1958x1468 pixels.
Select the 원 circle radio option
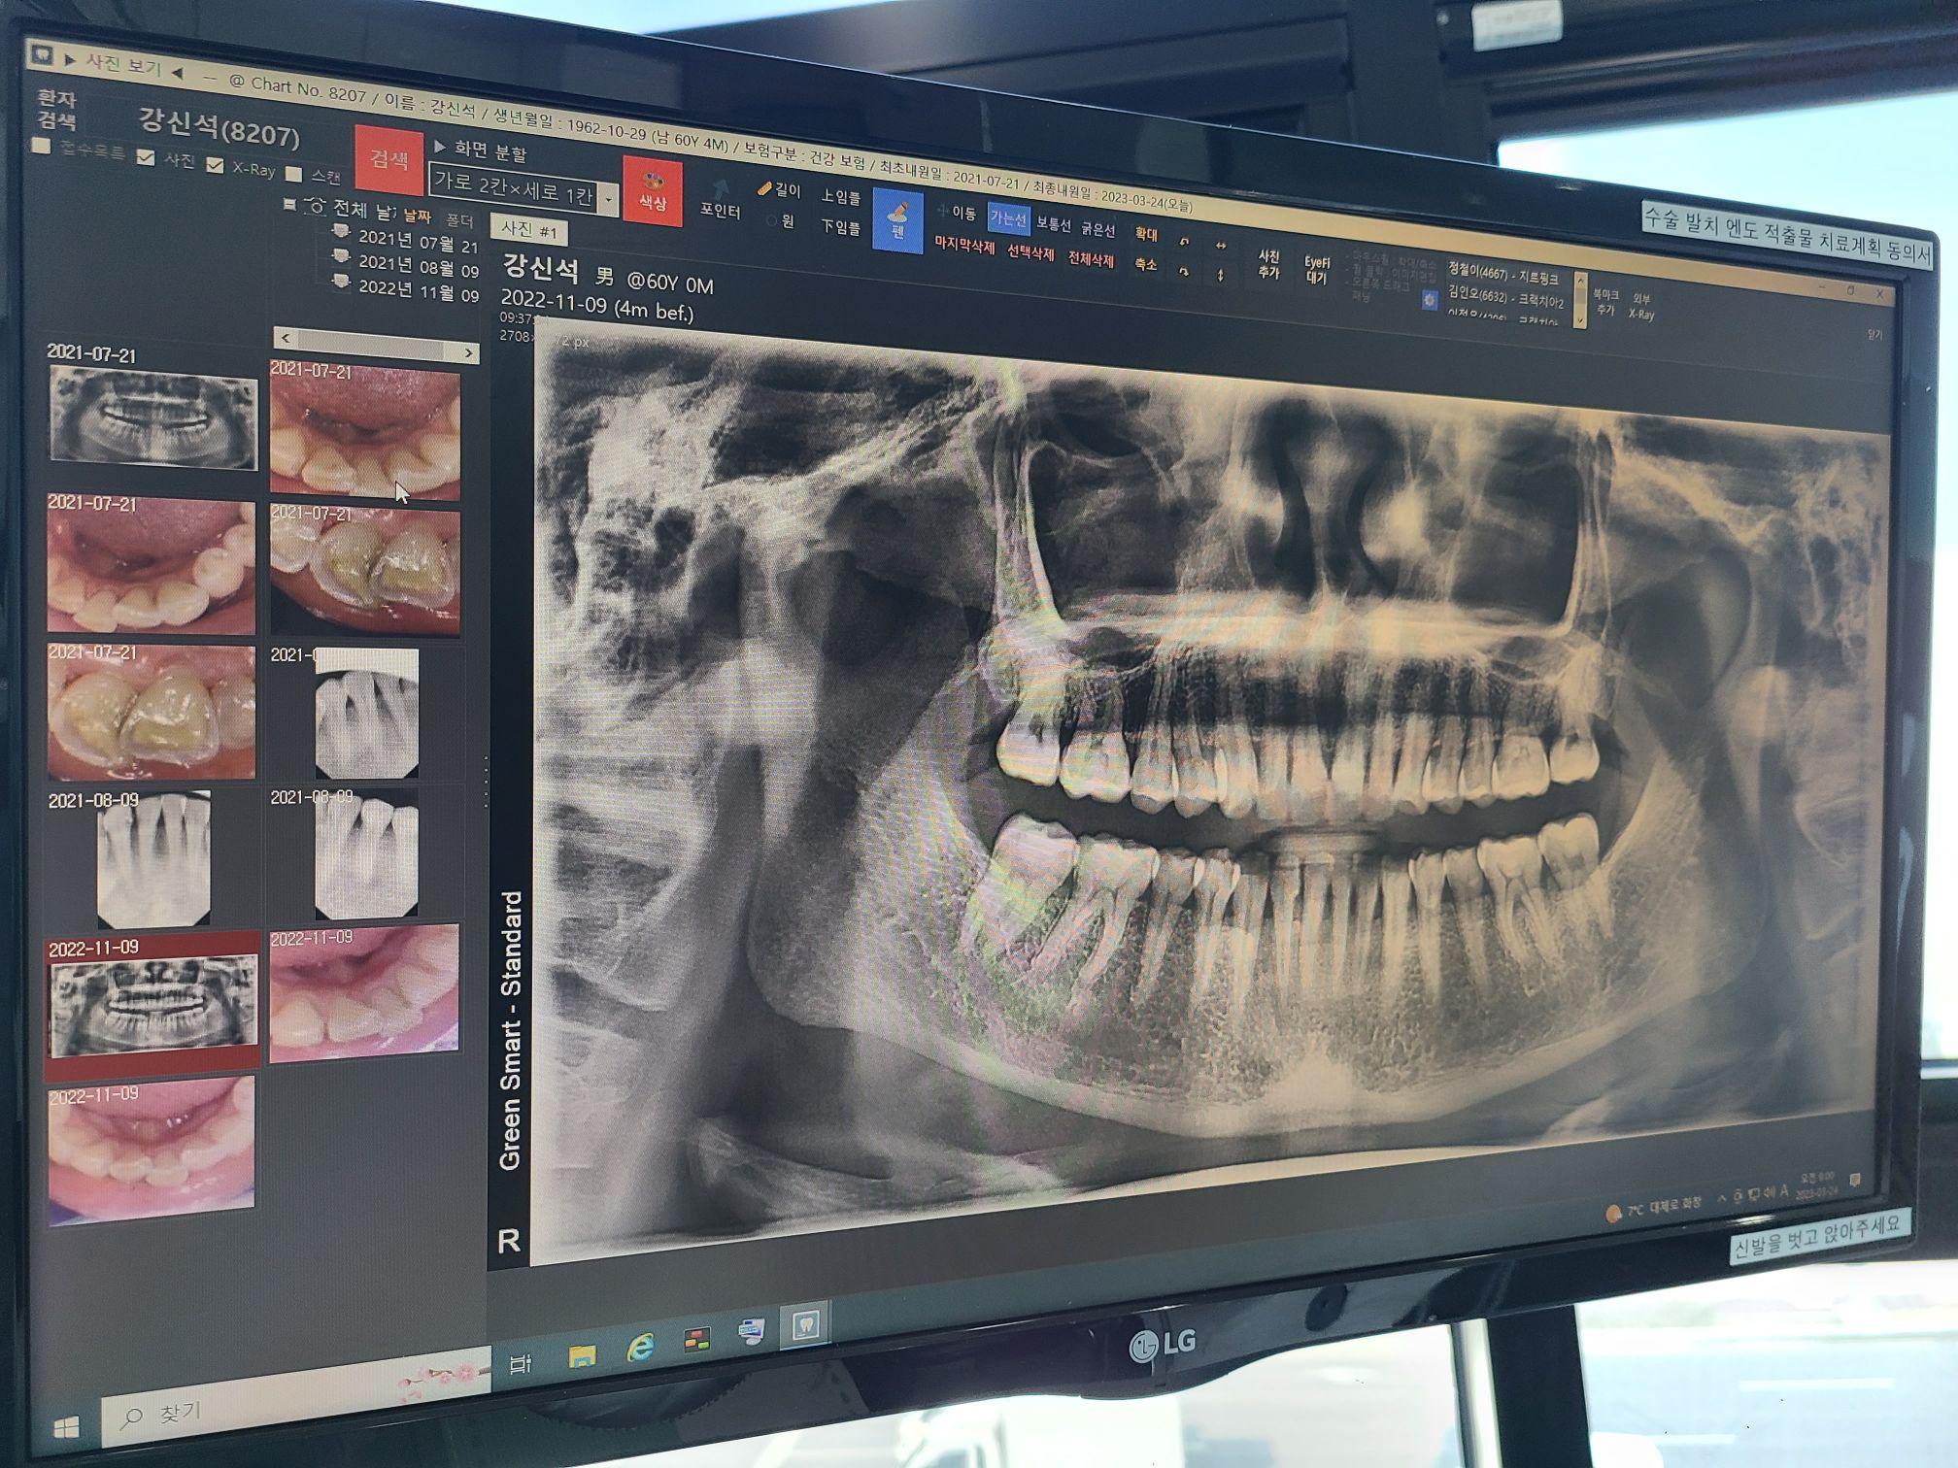[779, 221]
